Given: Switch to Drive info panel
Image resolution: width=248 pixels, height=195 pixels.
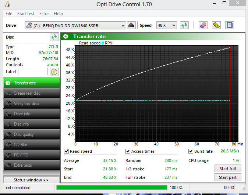Looking at the screenshot, I should [x=32, y=114].
